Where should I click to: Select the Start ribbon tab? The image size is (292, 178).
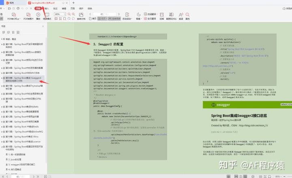38,9
